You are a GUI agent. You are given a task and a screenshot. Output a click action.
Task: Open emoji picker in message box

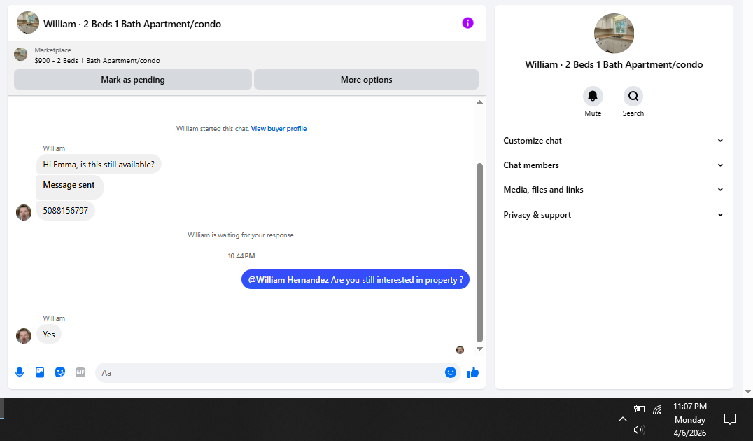451,372
